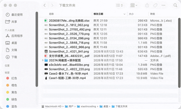Select file ScreenShot_2...4822_220.png

pos(69,69)
